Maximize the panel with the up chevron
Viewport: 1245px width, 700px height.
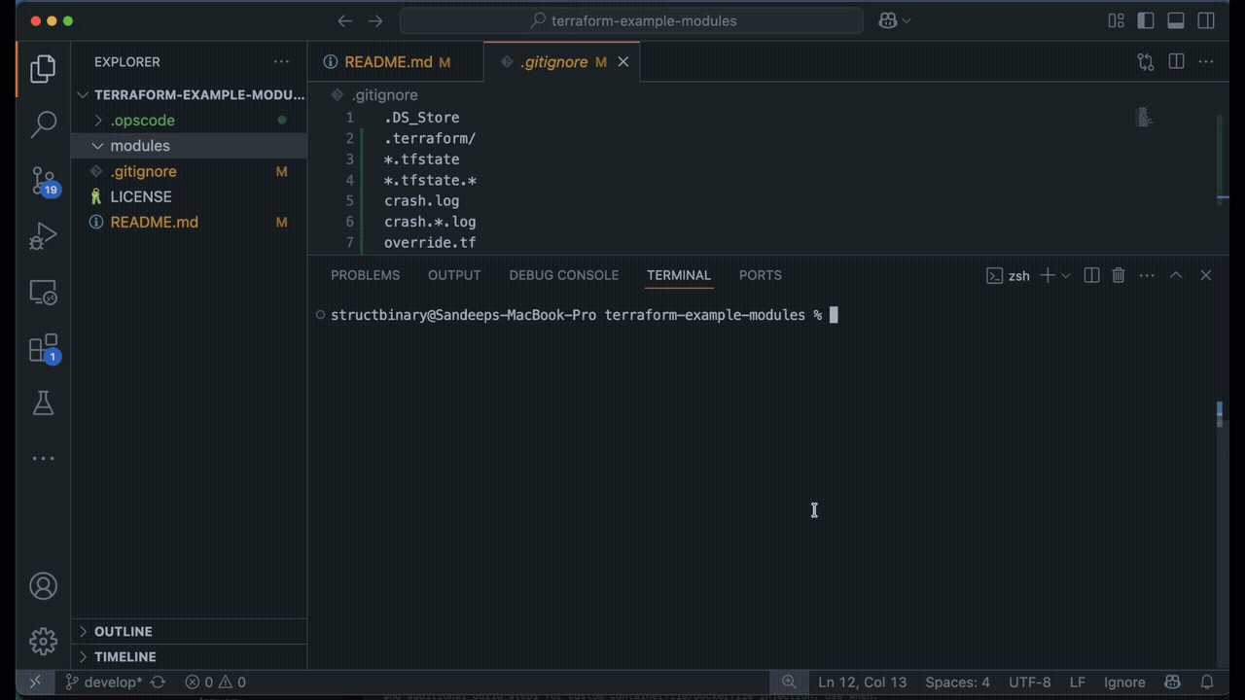point(1175,275)
